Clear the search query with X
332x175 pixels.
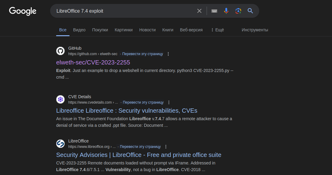199,11
